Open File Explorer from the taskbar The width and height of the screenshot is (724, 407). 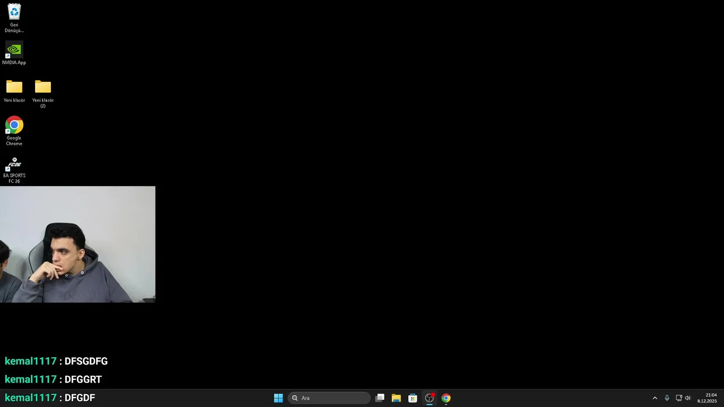click(396, 398)
